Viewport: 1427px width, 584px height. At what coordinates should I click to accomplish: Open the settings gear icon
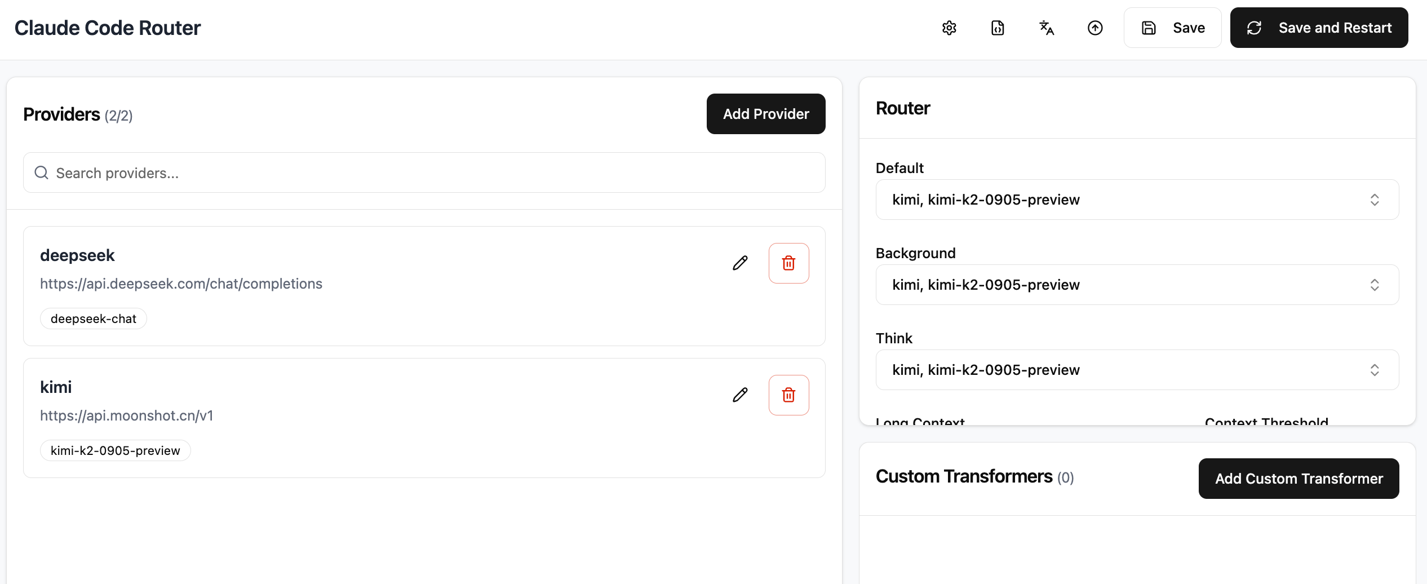pyautogui.click(x=949, y=28)
